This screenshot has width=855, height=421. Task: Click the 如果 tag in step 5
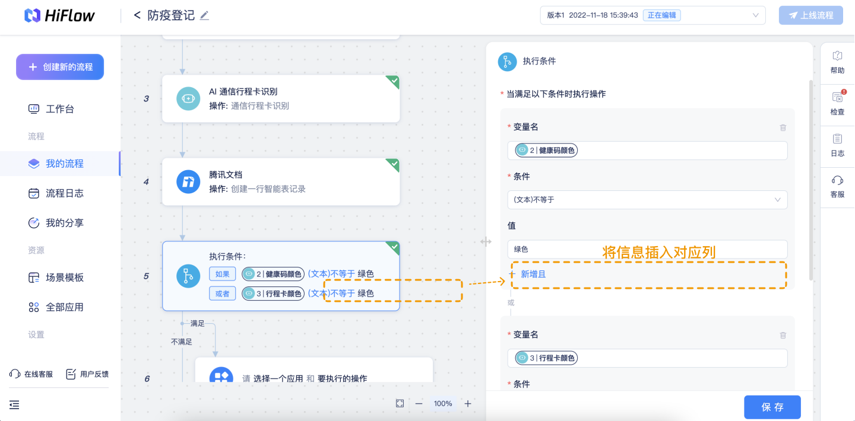point(223,274)
